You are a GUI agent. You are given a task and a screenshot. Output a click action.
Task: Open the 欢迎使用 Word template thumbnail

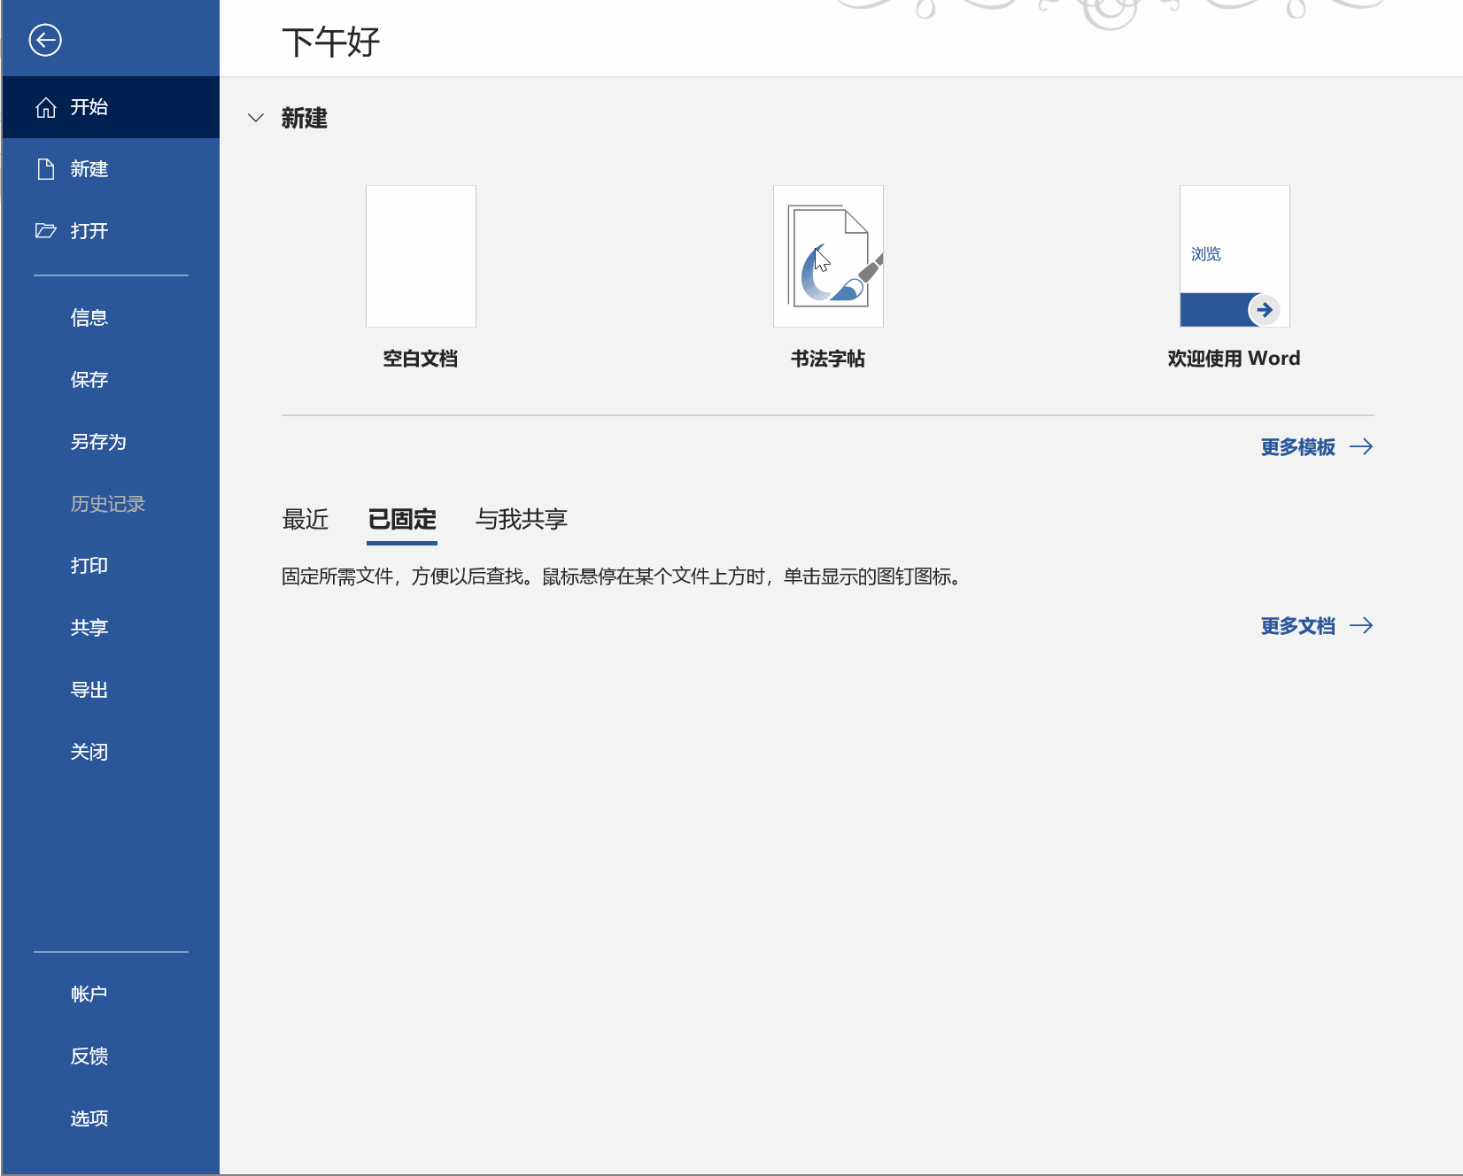point(1235,256)
